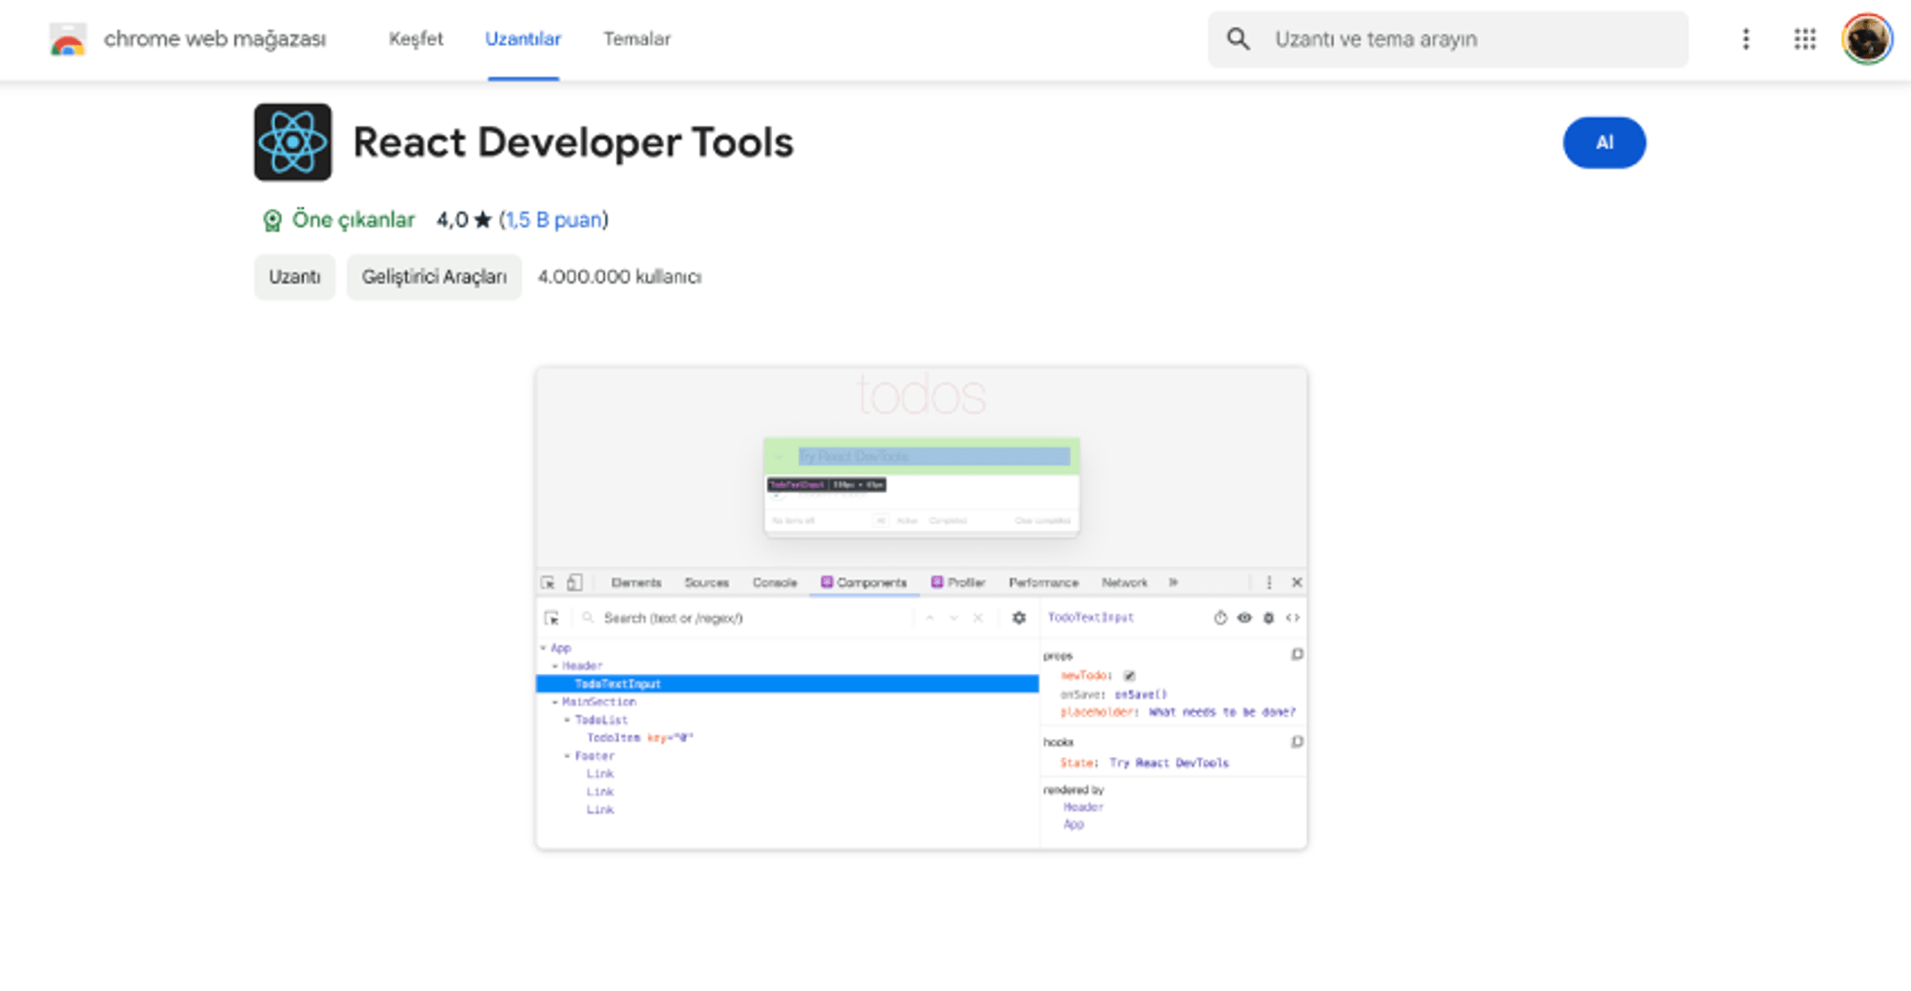Collapse the App tree node
Viewport: 1911px width, 991px height.
544,648
